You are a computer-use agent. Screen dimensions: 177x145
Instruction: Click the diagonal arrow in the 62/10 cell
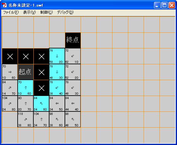[x=73, y=56]
